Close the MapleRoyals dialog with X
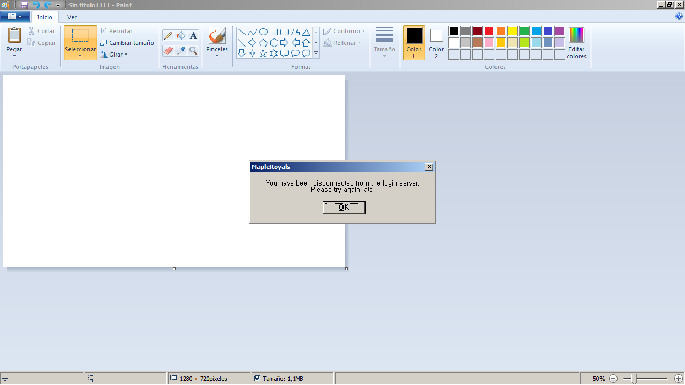685x385 pixels. pyautogui.click(x=429, y=167)
